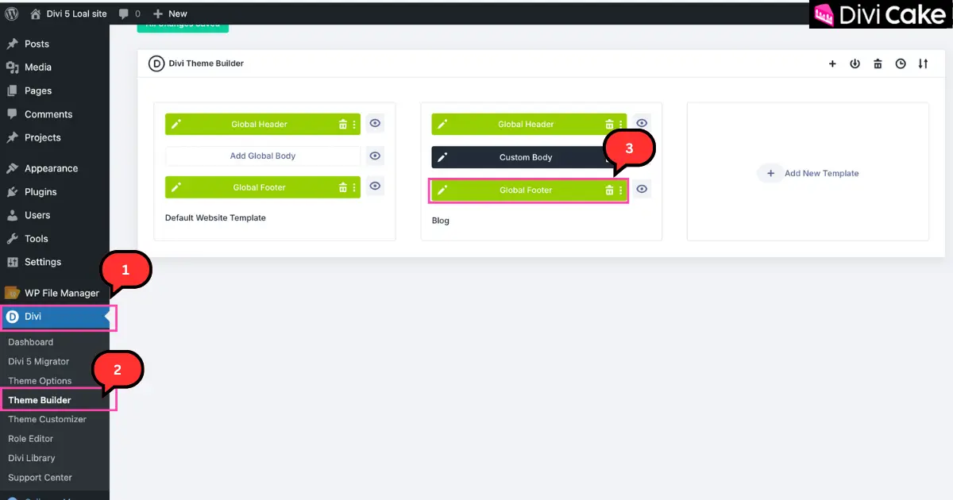Click the Theme Builder plus icon
This screenshot has width=953, height=500.
(x=832, y=63)
